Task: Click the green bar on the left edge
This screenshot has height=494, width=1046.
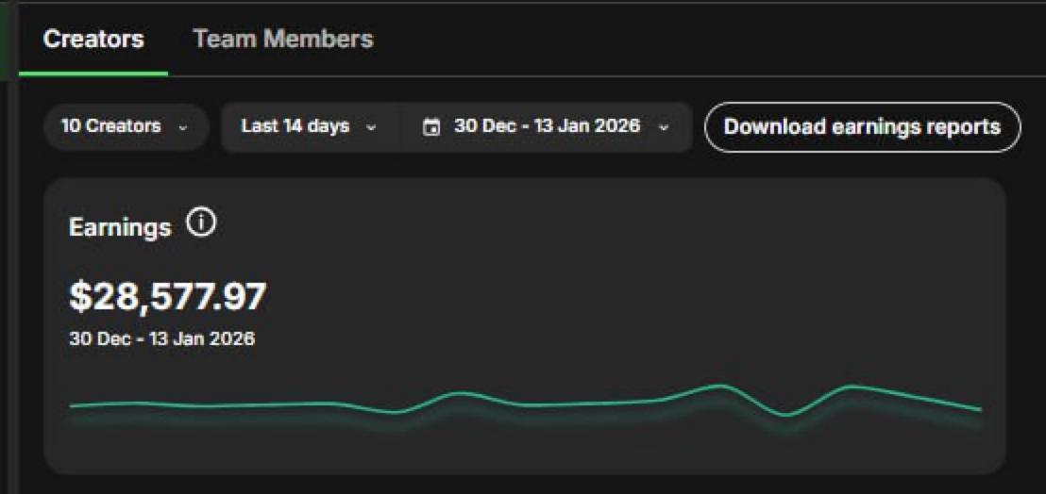Action: (x=4, y=40)
